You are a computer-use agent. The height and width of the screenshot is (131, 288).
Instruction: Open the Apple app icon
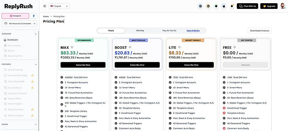(224, 6)
